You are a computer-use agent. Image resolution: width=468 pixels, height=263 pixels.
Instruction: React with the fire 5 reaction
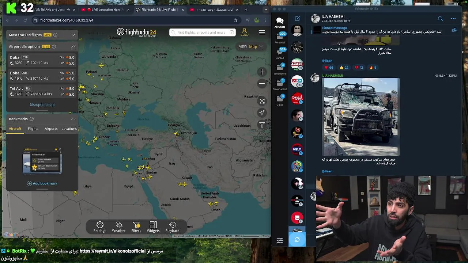click(373, 68)
